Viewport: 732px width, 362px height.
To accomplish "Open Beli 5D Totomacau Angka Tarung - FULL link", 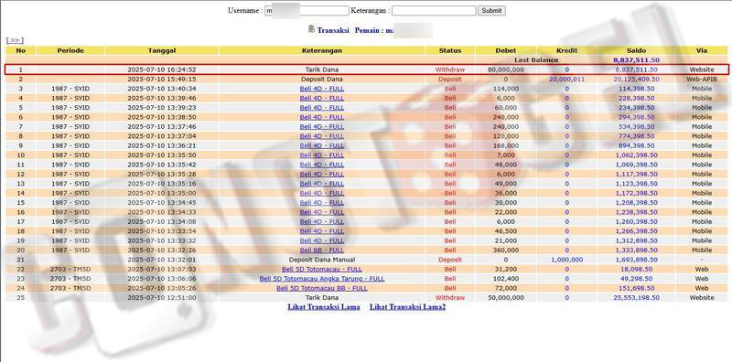I will tap(322, 279).
